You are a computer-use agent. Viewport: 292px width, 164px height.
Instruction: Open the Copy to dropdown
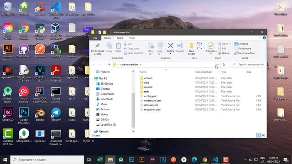[x=160, y=49]
